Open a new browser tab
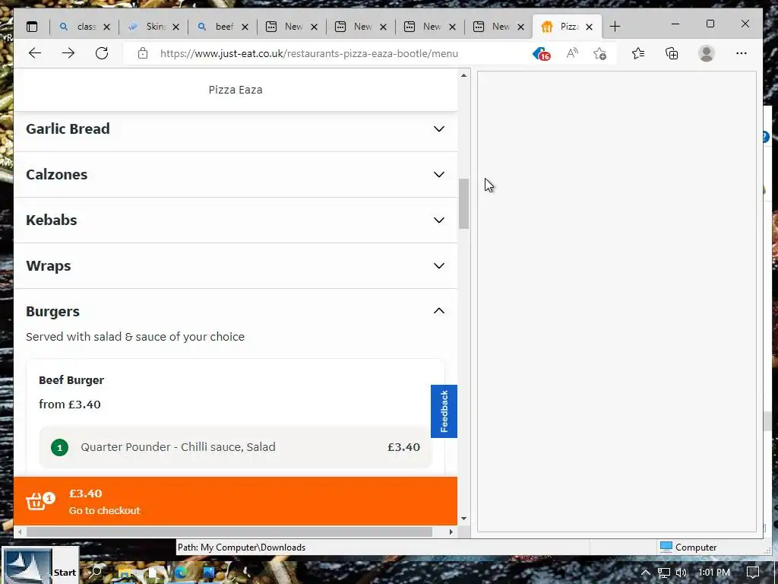The height and width of the screenshot is (584, 778). click(615, 27)
